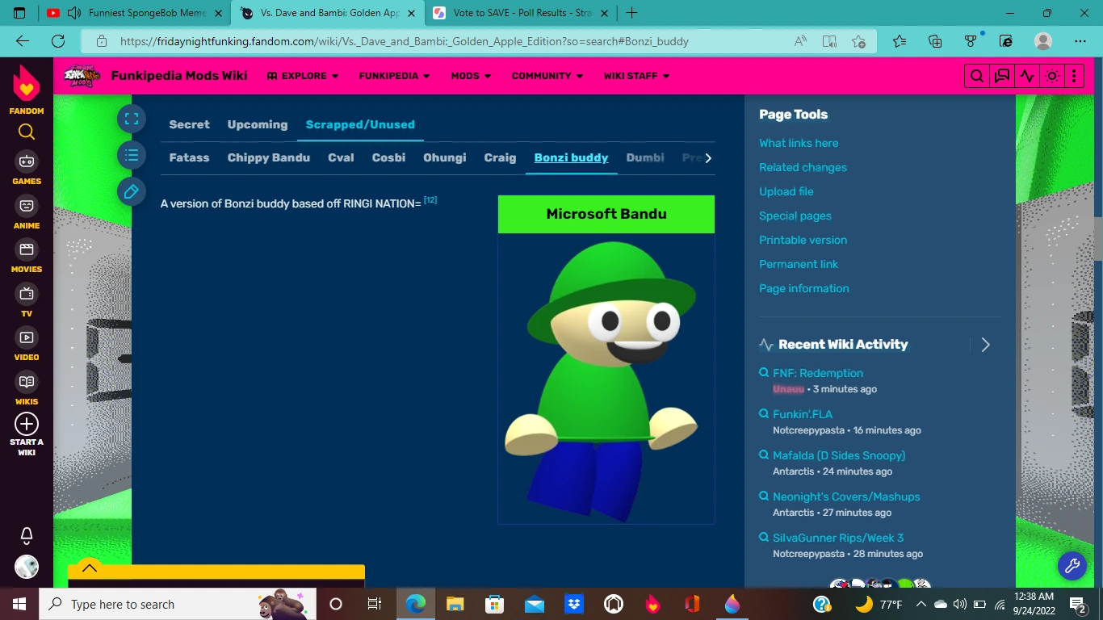The height and width of the screenshot is (620, 1103).
Task: Select the Movies icon in the left sidebar
Action: 26,250
